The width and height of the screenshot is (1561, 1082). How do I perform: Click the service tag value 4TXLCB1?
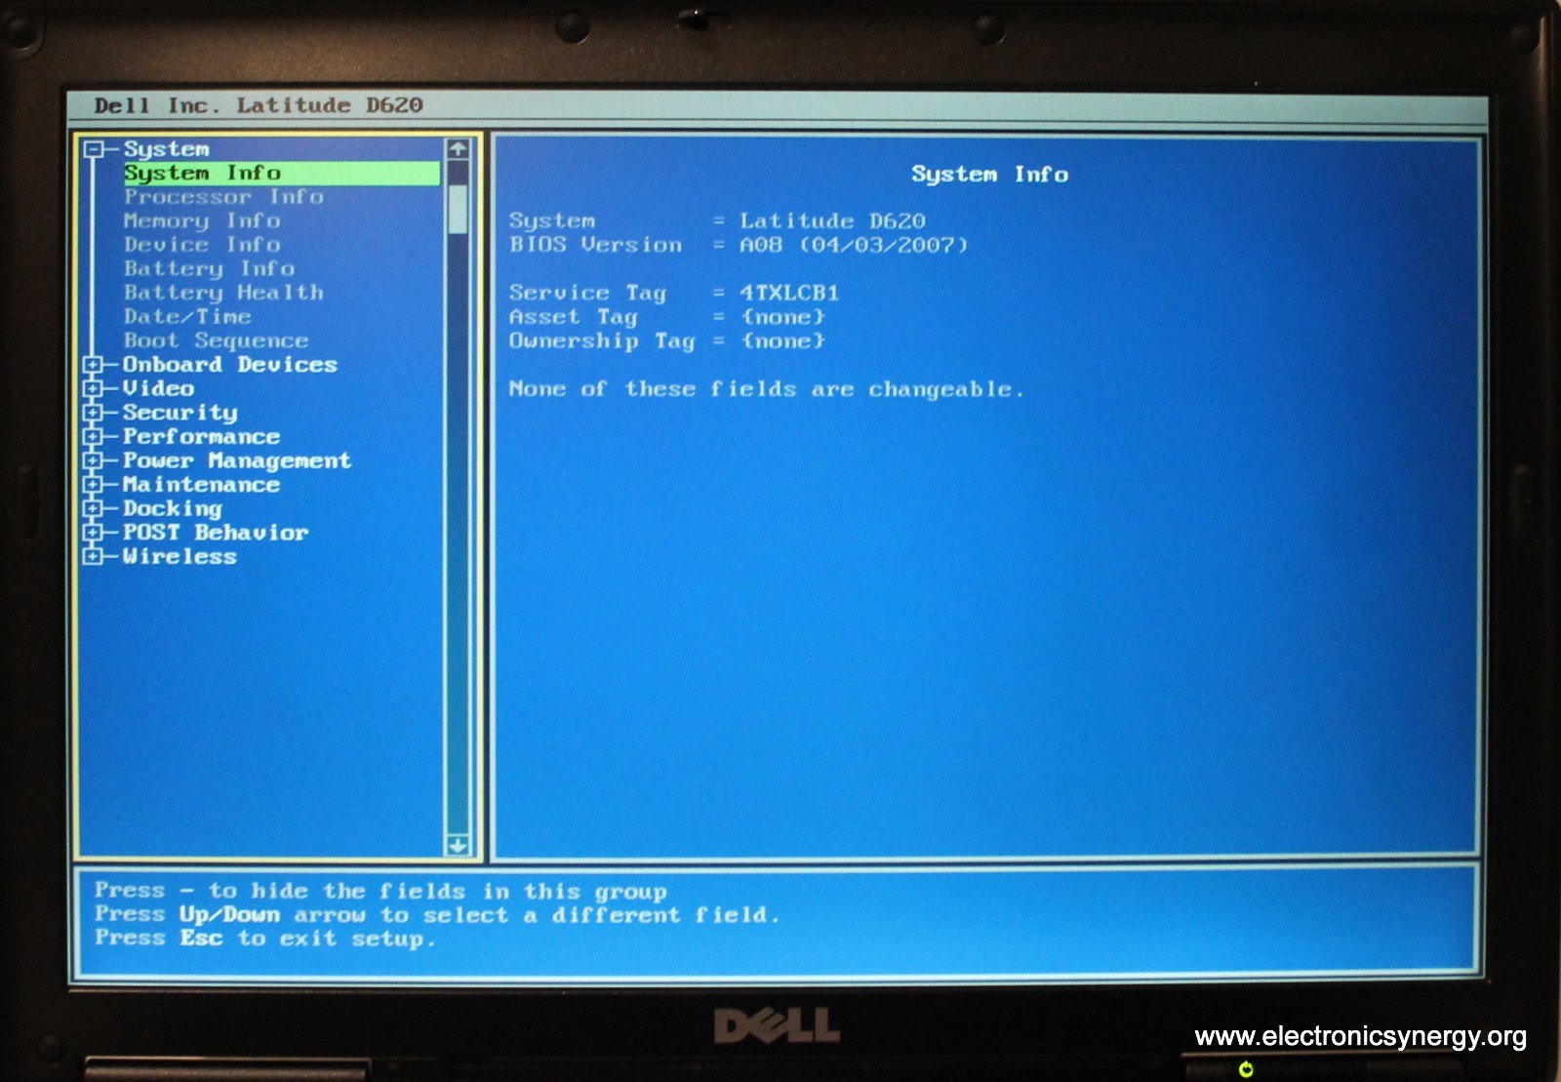tap(788, 293)
